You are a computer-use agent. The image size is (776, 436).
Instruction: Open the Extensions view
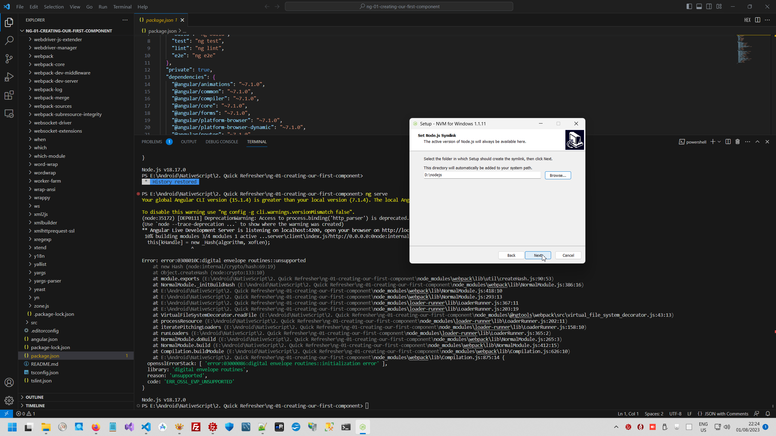[x=9, y=95]
